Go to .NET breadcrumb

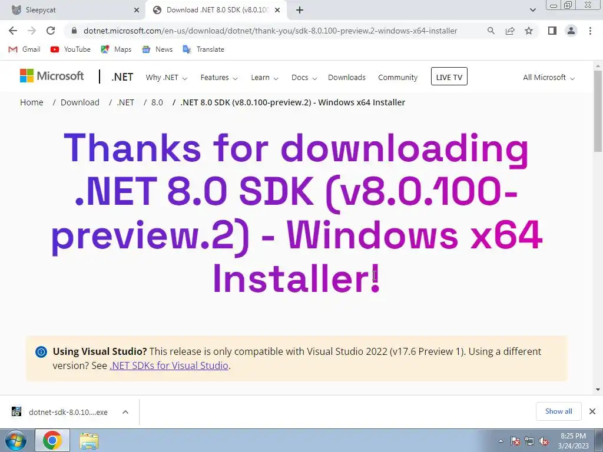tap(125, 102)
